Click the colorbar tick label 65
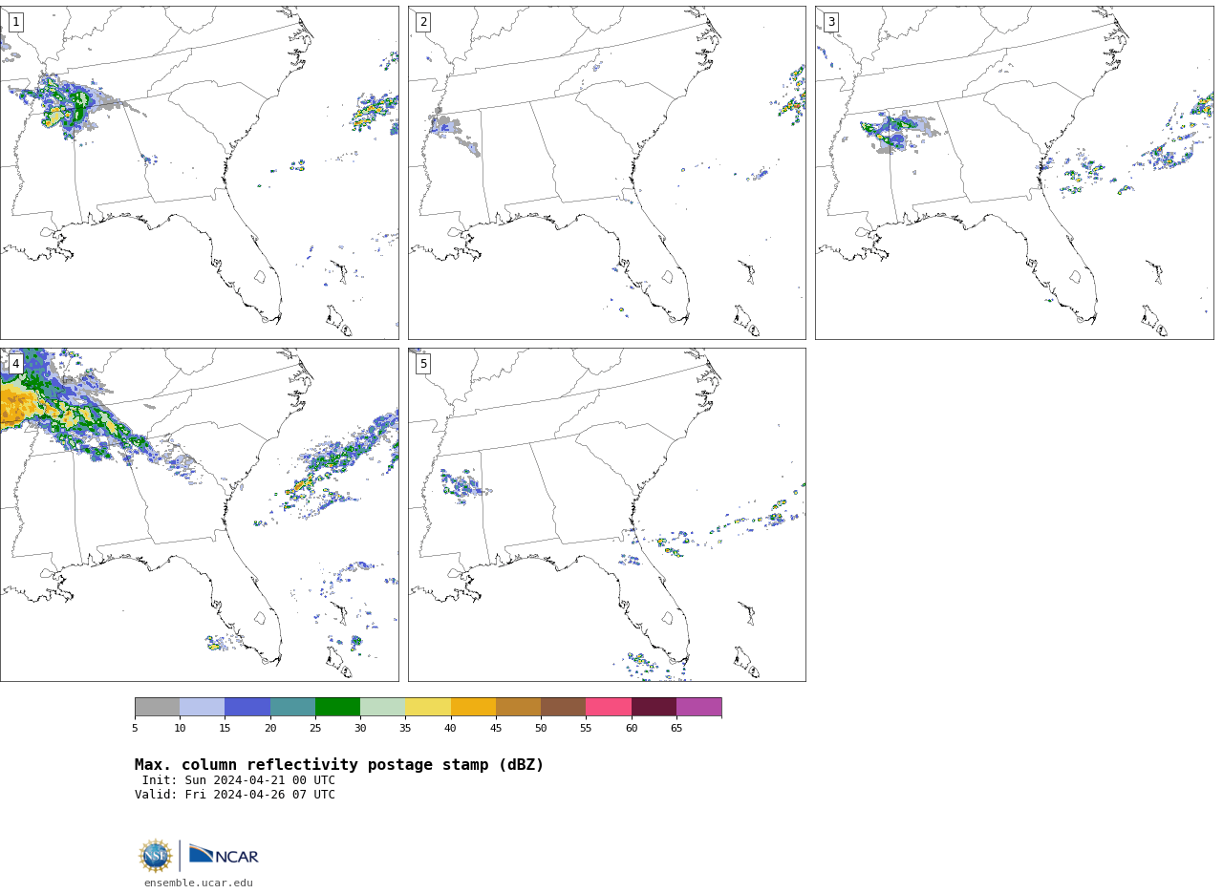The width and height of the screenshot is (1223, 894). [x=676, y=729]
